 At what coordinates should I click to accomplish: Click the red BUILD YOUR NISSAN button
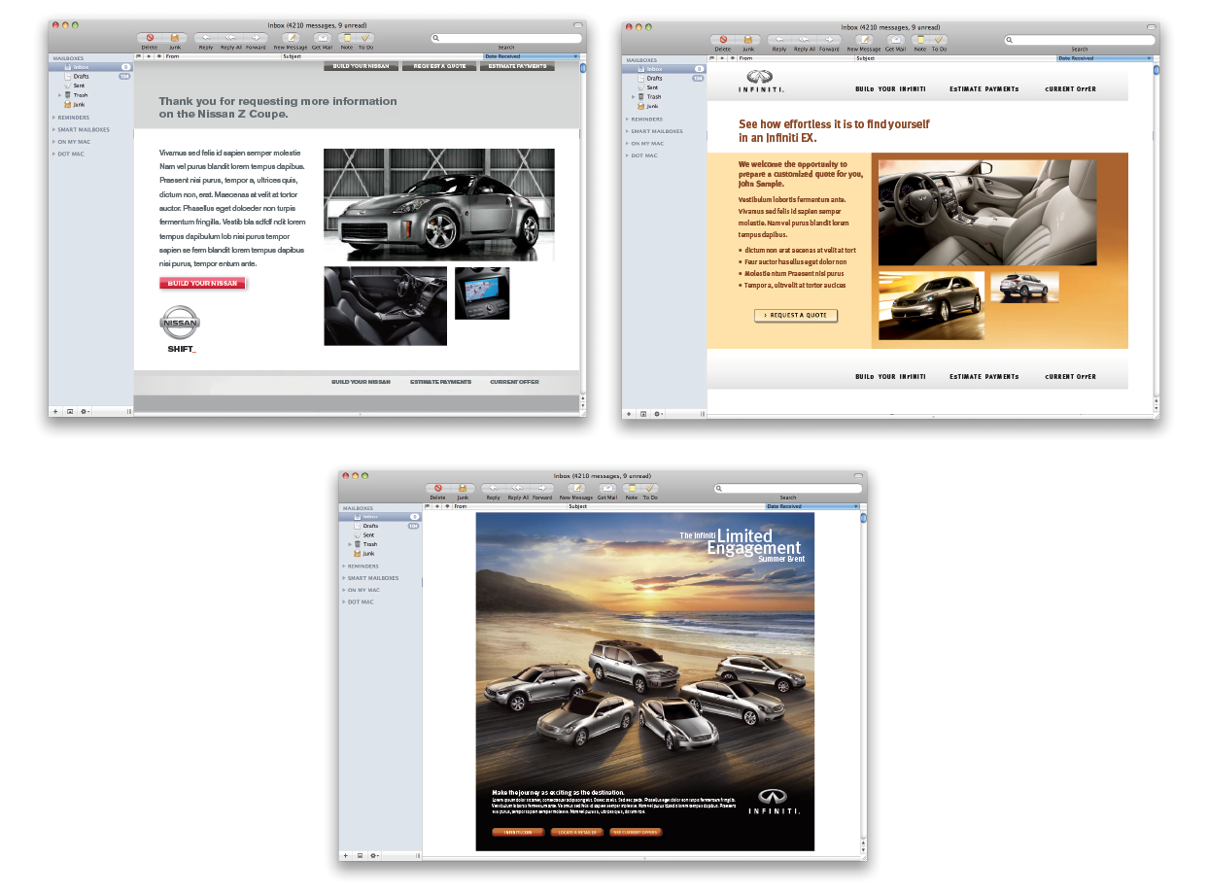click(202, 284)
